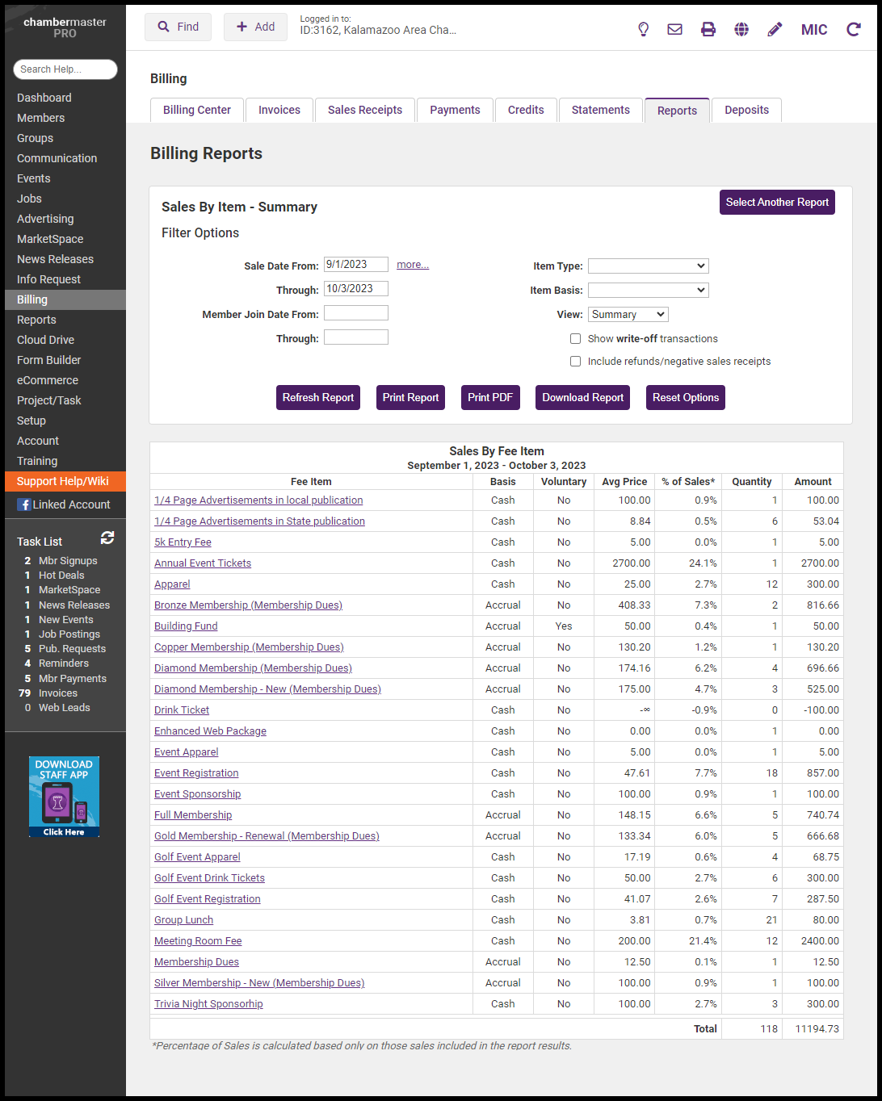Refresh the Task List with sync icon
Viewport: 882px width, 1101px height.
tap(107, 538)
